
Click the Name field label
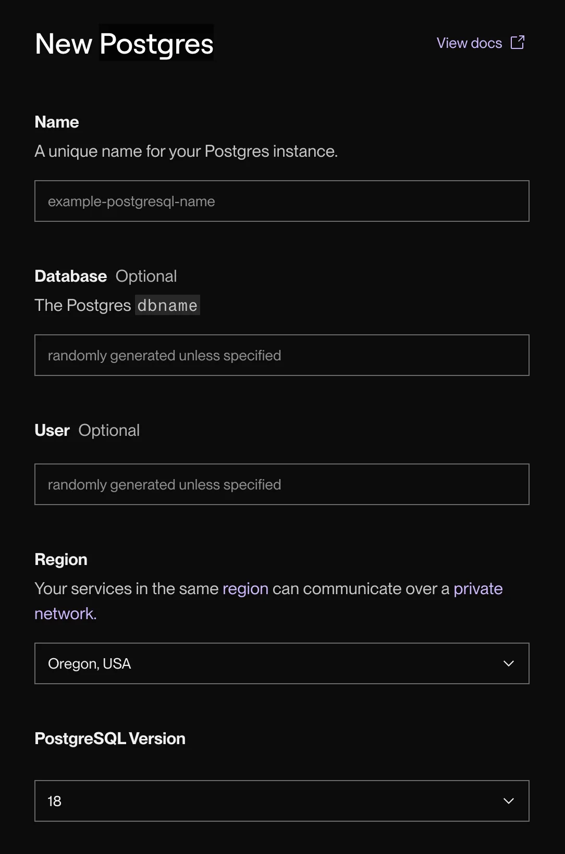click(x=57, y=122)
